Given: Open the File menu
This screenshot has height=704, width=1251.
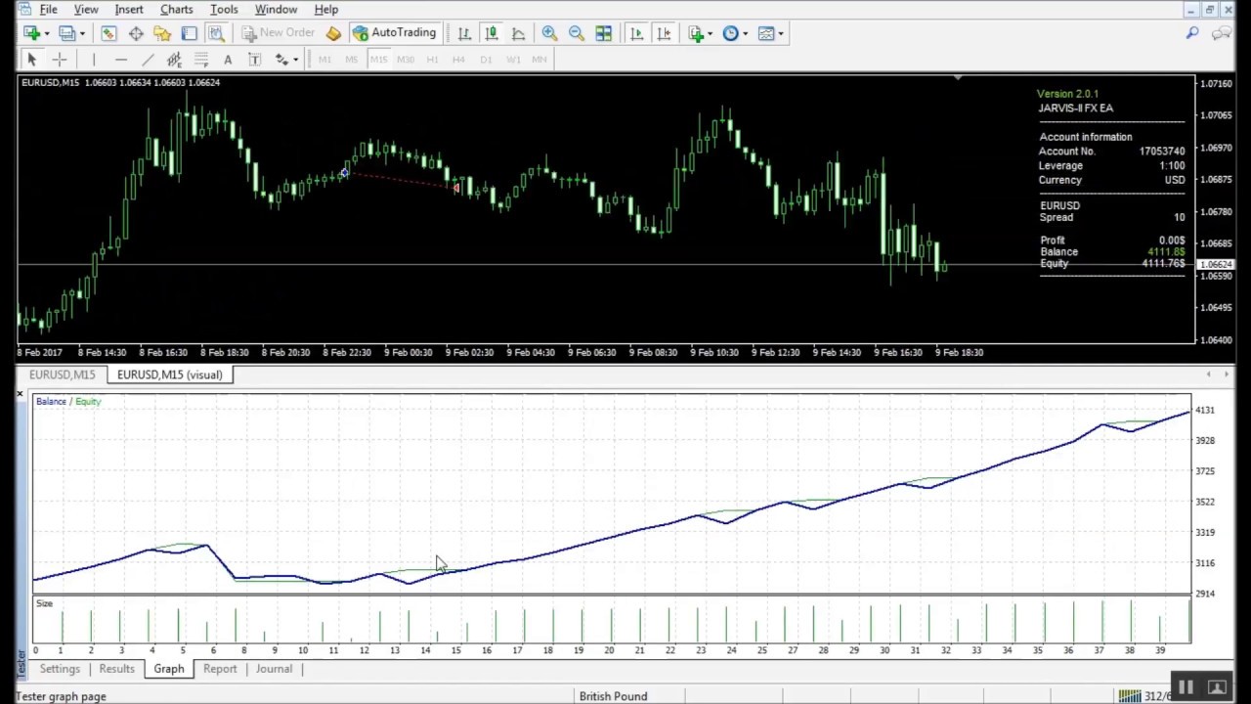Looking at the screenshot, I should tap(48, 10).
